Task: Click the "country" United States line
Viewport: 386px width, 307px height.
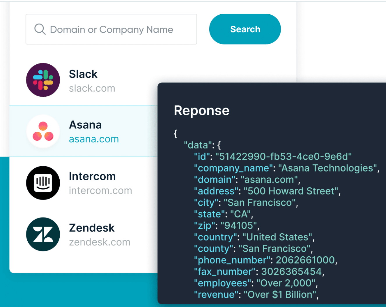Action: 254,237
